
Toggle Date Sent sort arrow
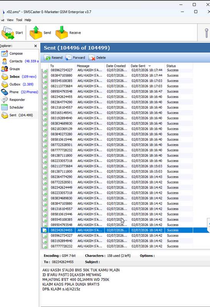pos(150,66)
